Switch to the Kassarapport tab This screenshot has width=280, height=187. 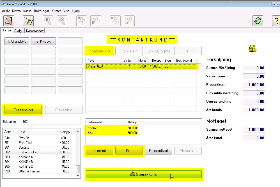(35, 31)
